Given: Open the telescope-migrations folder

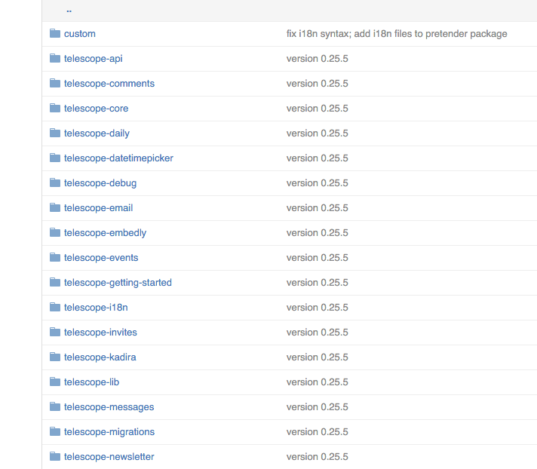Looking at the screenshot, I should (x=109, y=432).
